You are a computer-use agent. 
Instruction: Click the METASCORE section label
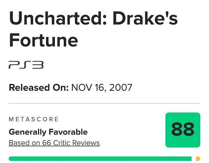coord(33,119)
